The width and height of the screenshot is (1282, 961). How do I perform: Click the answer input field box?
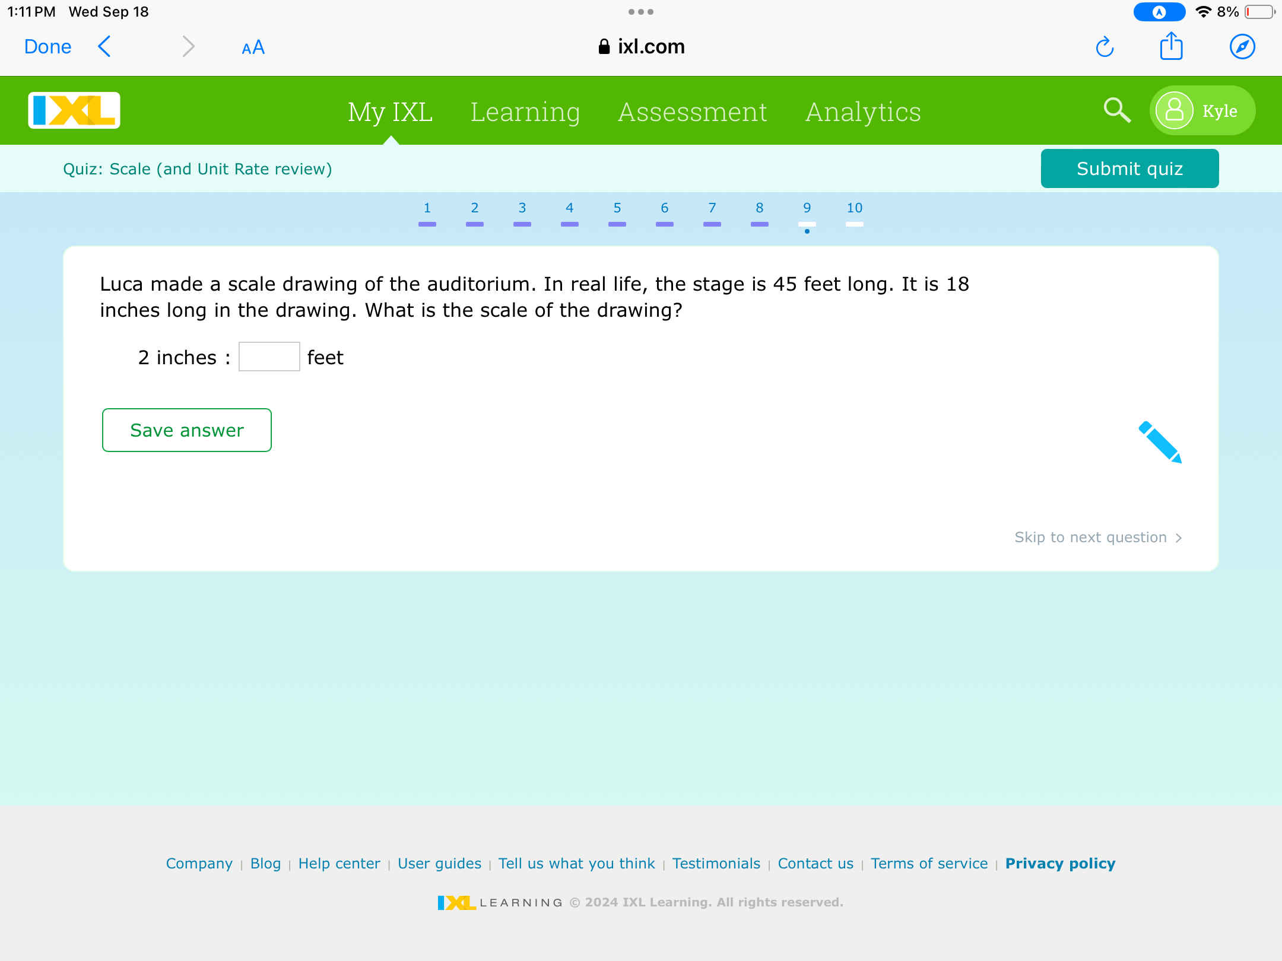[268, 357]
